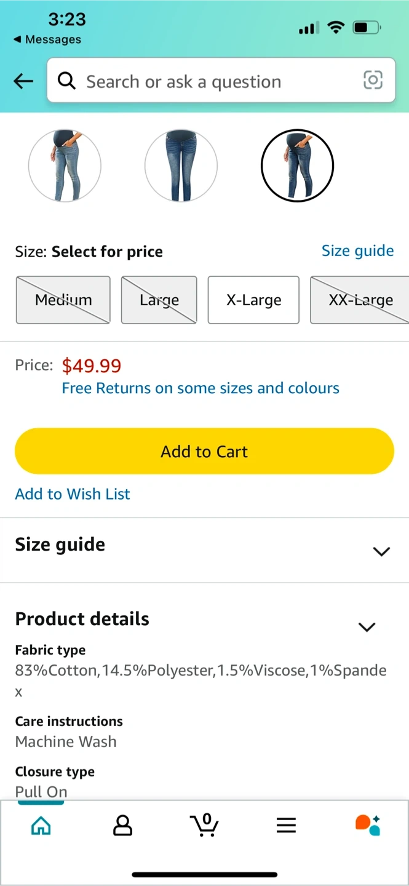Expand the Size guide section chevron
409x886 pixels.
pos(381,551)
